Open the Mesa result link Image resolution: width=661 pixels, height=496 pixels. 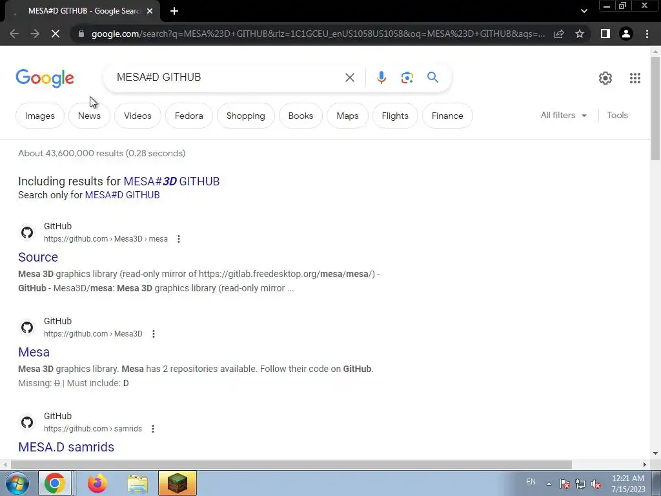point(34,352)
